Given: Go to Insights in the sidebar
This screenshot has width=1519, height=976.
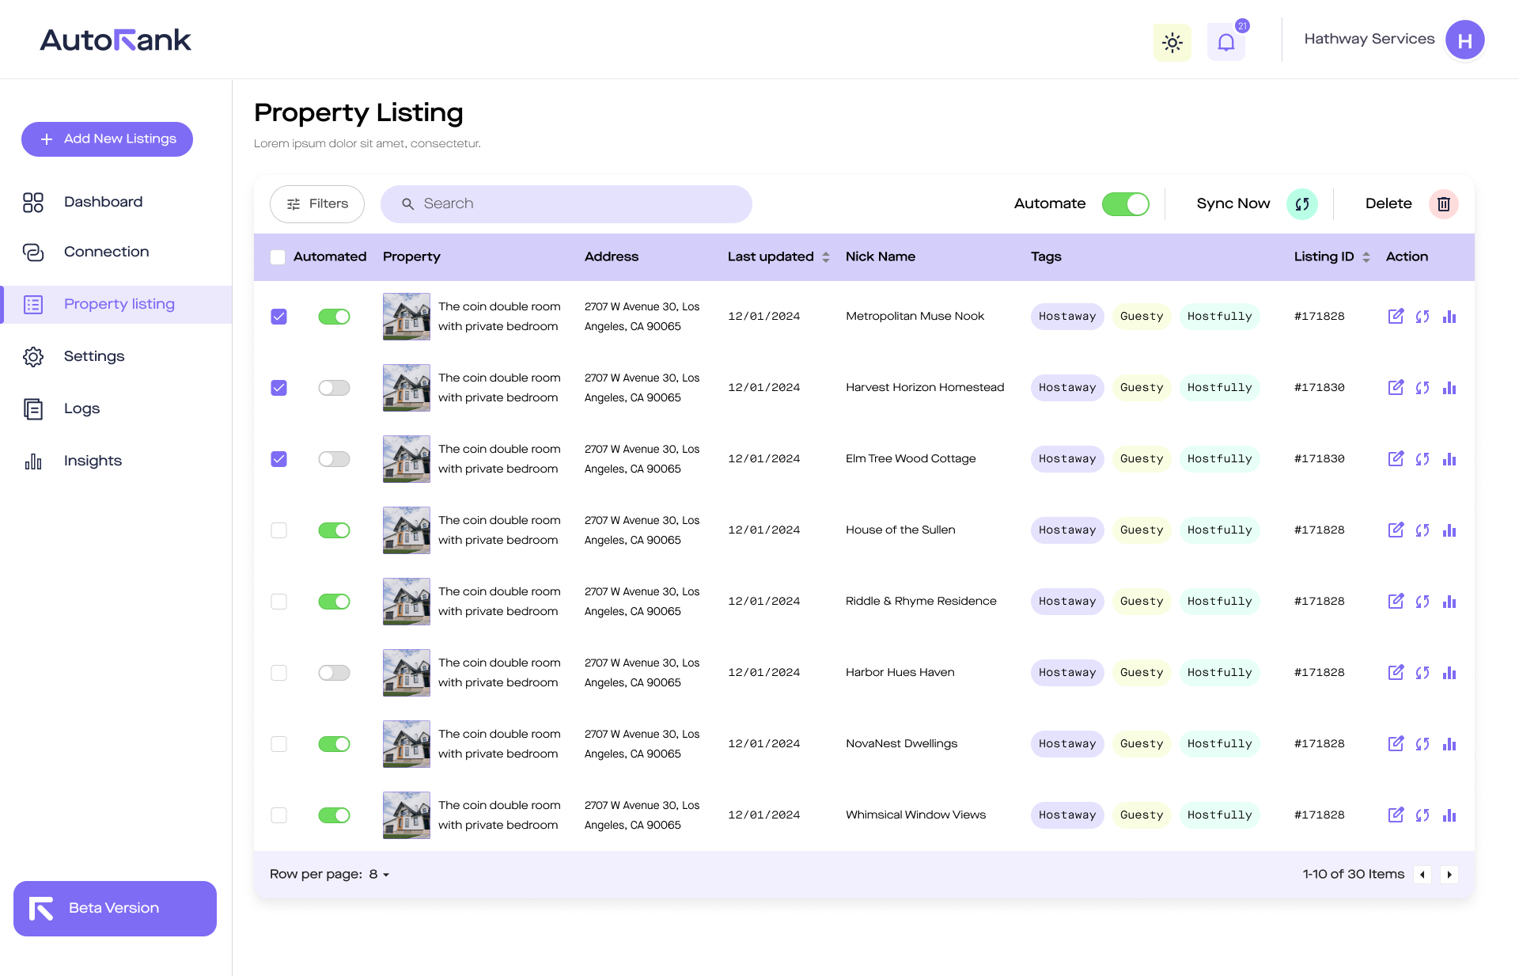Looking at the screenshot, I should tap(93, 461).
